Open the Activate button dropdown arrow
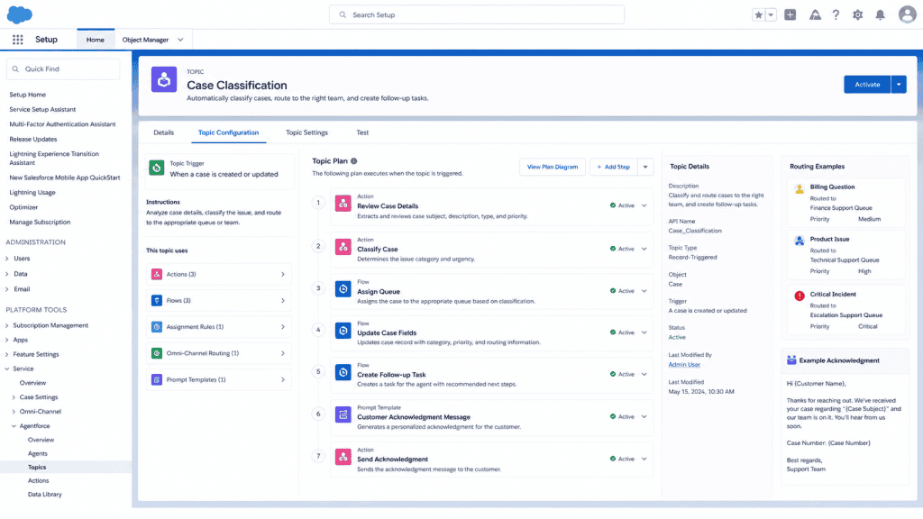The image size is (923, 519). tap(899, 85)
